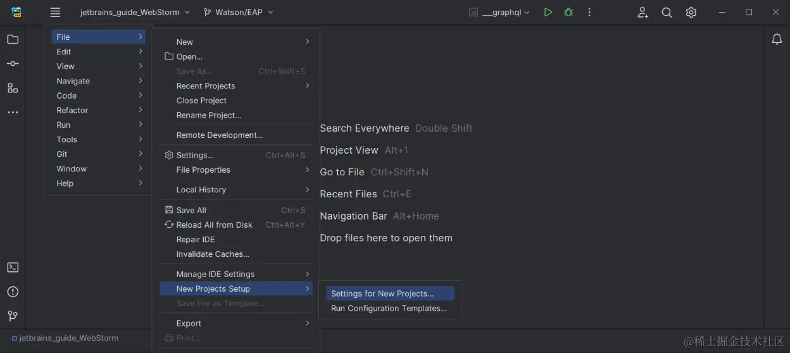Show more tool windows ellipsis icon
The image size is (790, 353).
(x=13, y=113)
